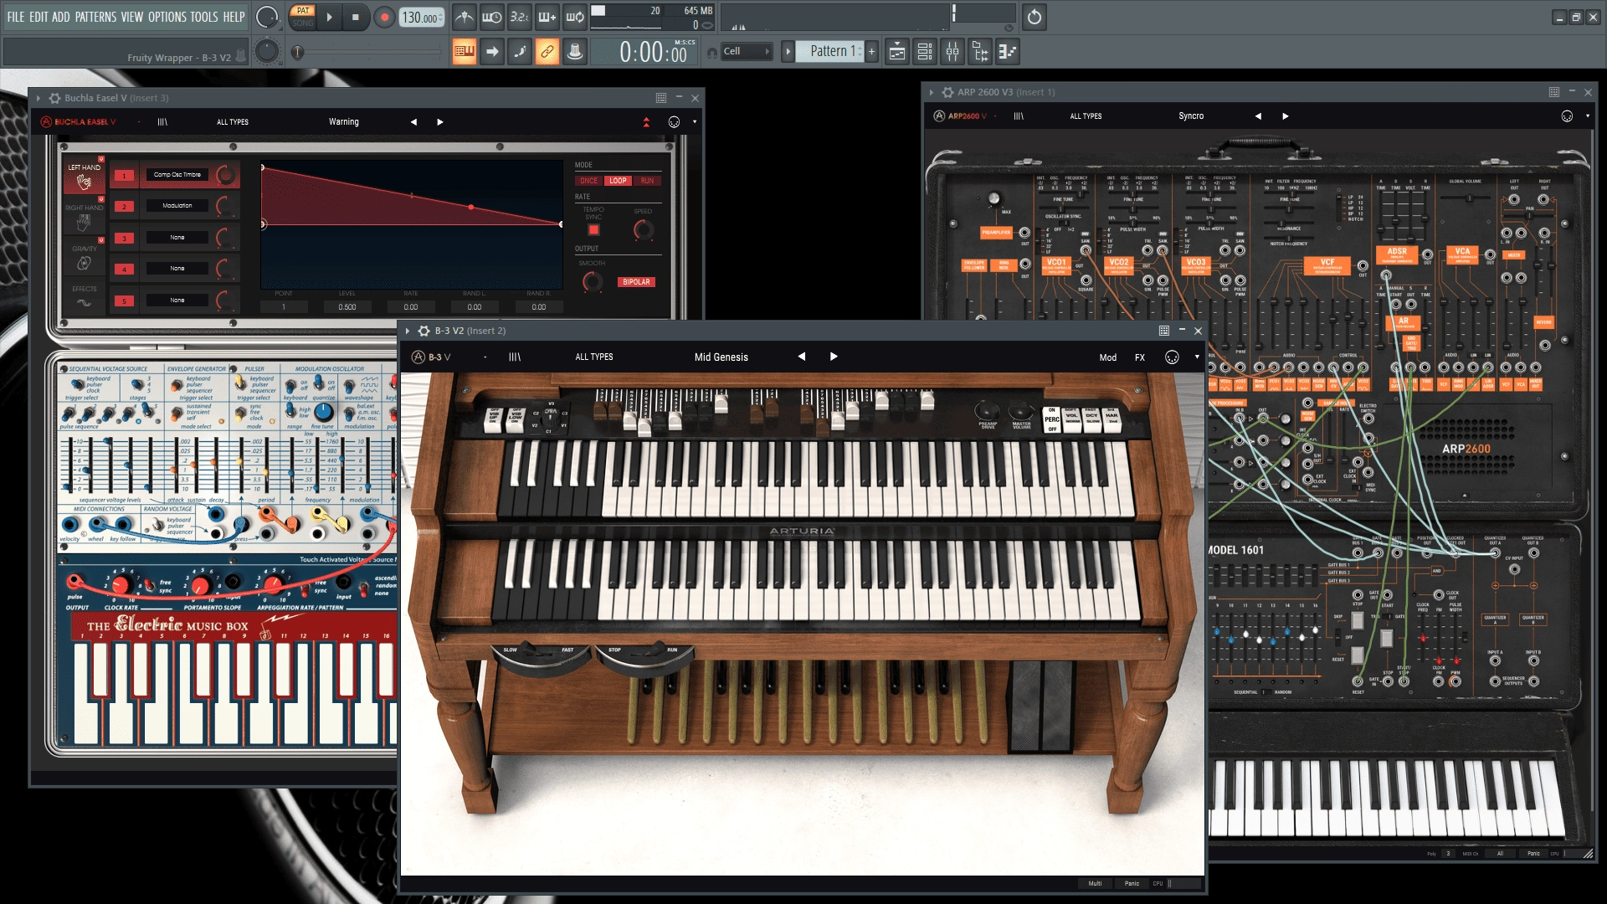Stop playback with the stop button
Screen dimensions: 1607x904
(356, 17)
